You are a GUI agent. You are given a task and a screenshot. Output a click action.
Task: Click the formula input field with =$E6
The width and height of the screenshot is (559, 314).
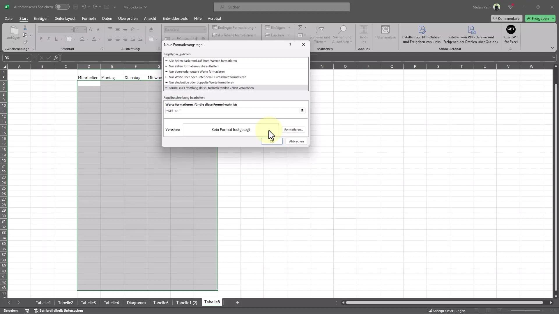coord(232,111)
